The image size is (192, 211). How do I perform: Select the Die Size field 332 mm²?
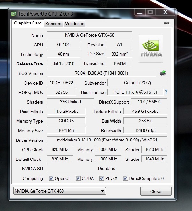[x=120, y=54]
